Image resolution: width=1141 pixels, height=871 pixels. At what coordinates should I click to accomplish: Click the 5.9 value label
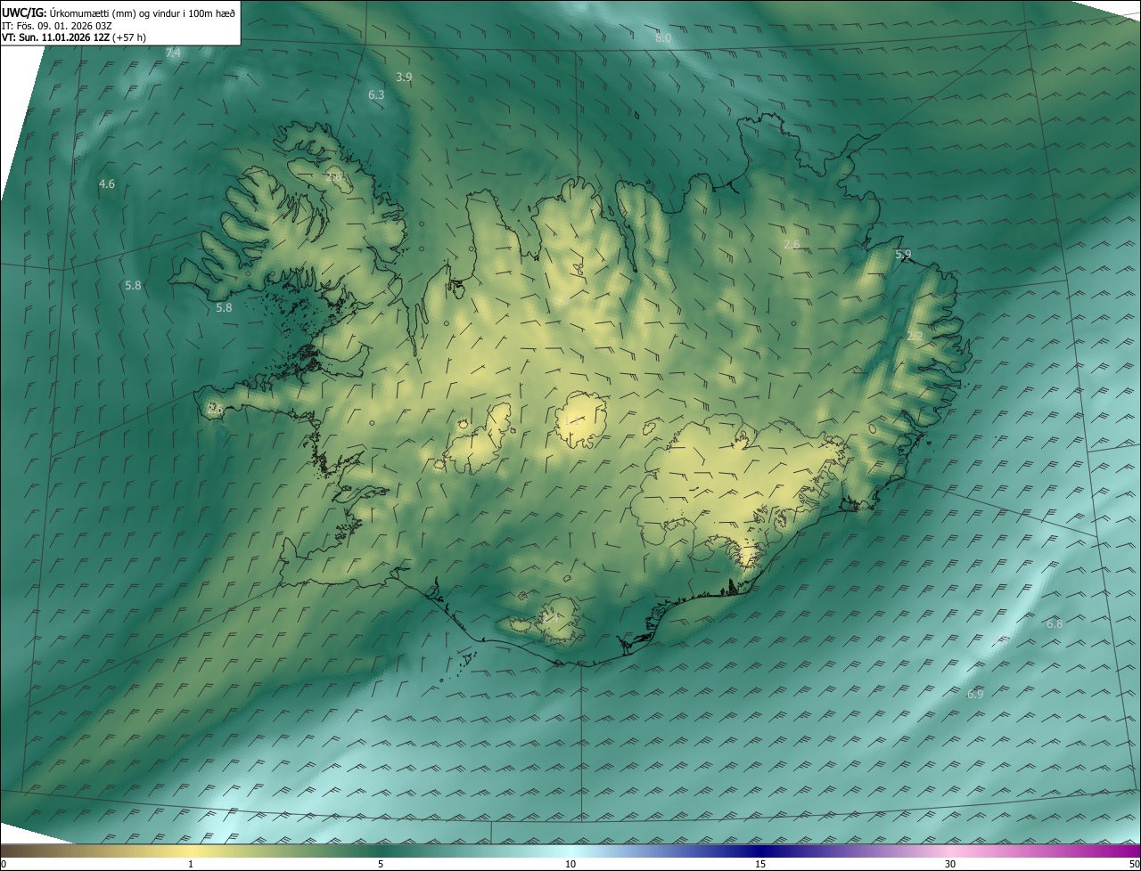[x=903, y=256]
